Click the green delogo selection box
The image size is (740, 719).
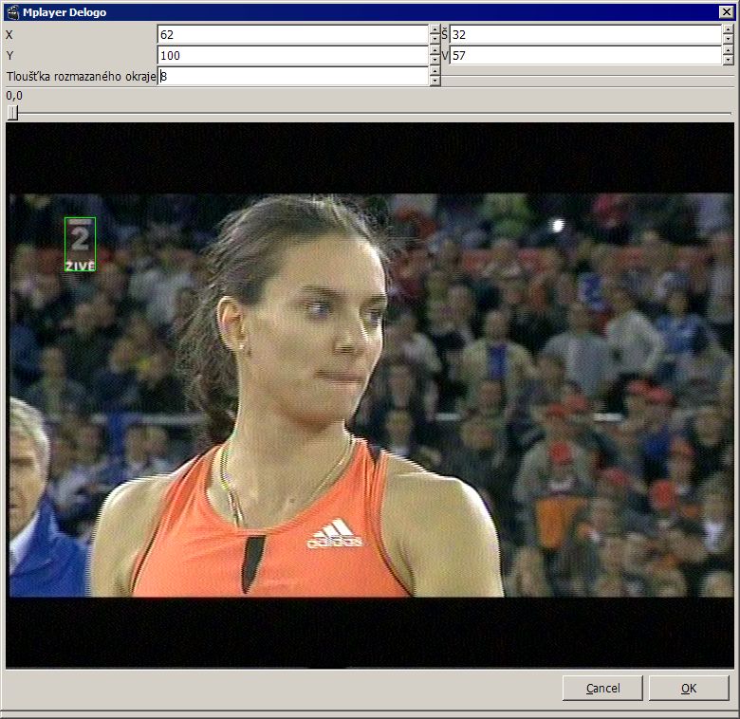click(x=81, y=244)
